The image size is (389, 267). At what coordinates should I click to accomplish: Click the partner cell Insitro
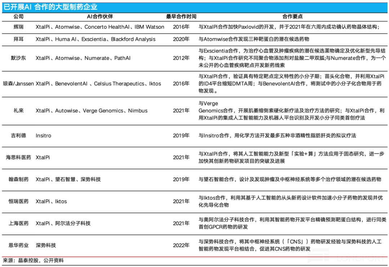(x=44, y=135)
